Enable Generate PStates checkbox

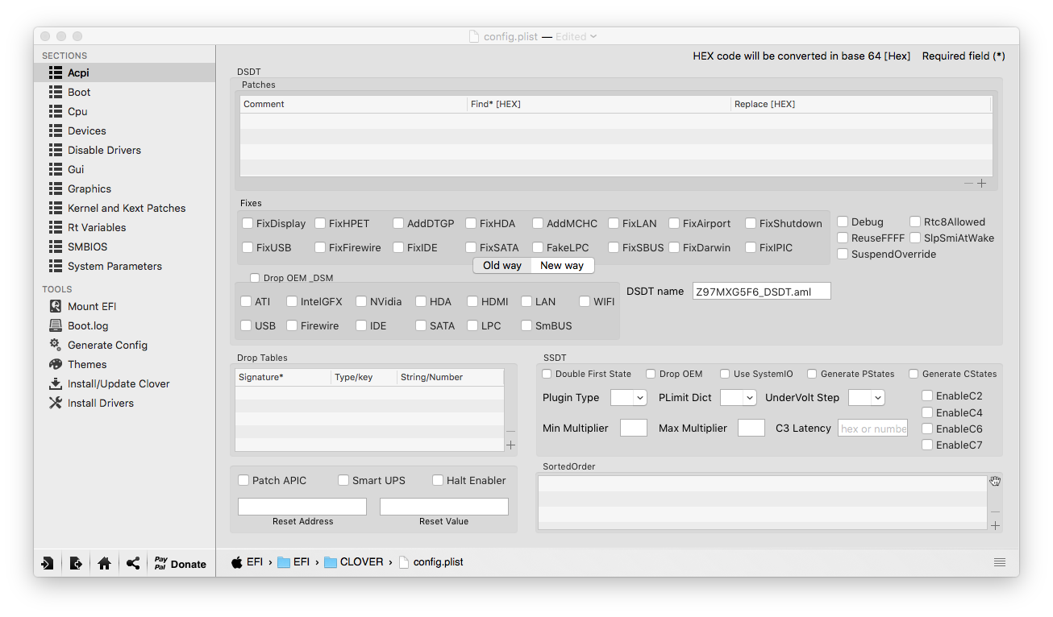[x=812, y=374]
